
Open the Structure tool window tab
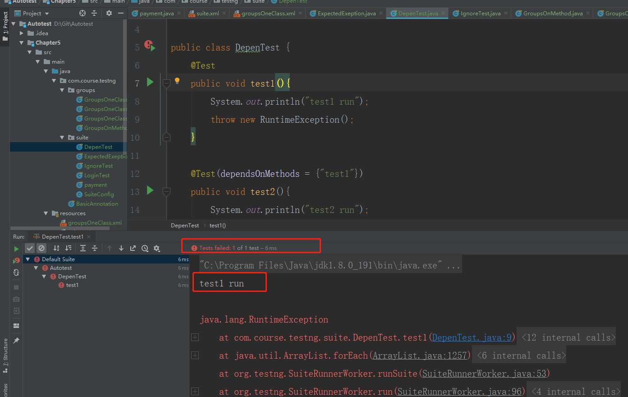click(5, 355)
